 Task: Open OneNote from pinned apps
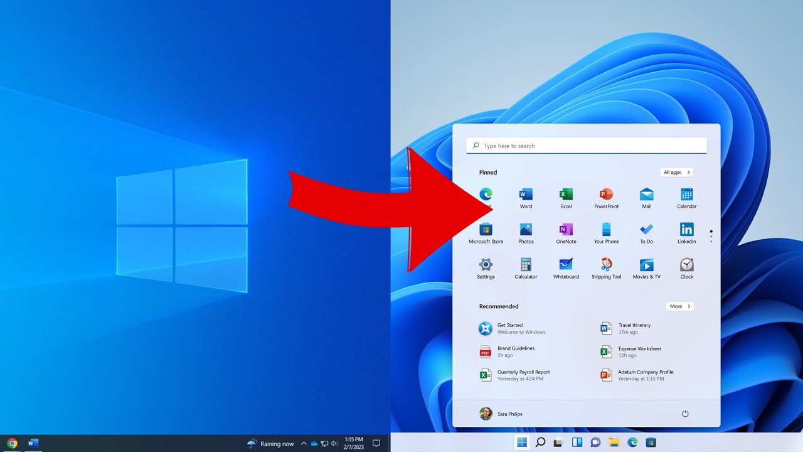[566, 233]
